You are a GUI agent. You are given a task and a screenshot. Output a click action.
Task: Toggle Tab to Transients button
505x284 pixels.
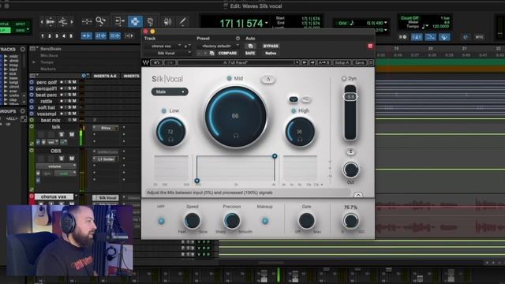(x=86, y=35)
